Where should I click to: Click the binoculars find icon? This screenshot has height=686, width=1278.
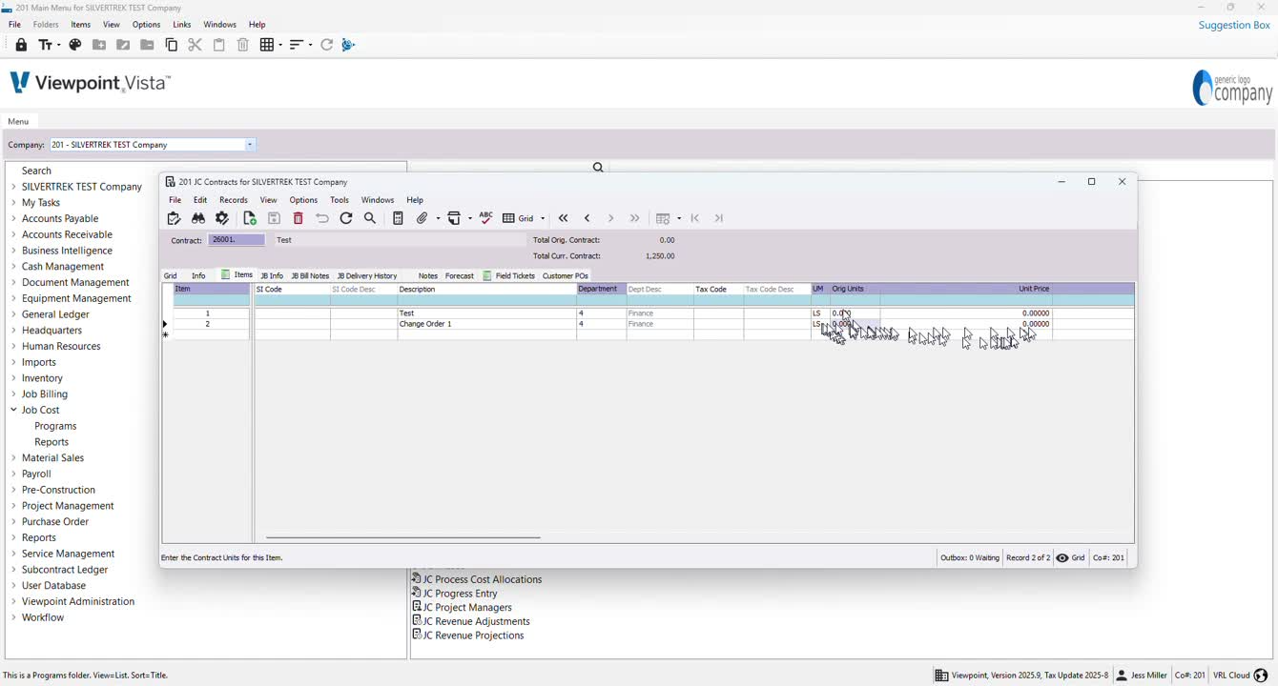(x=198, y=218)
